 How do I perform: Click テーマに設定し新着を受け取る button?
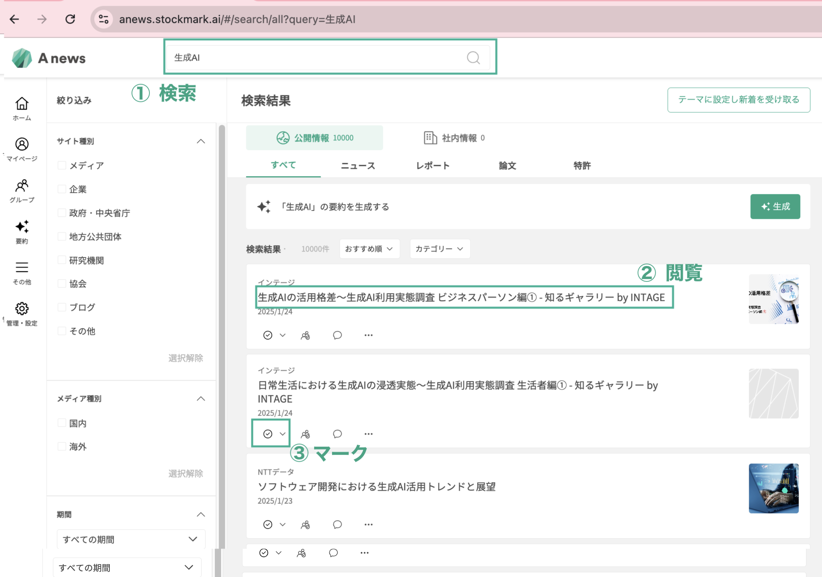pyautogui.click(x=738, y=100)
